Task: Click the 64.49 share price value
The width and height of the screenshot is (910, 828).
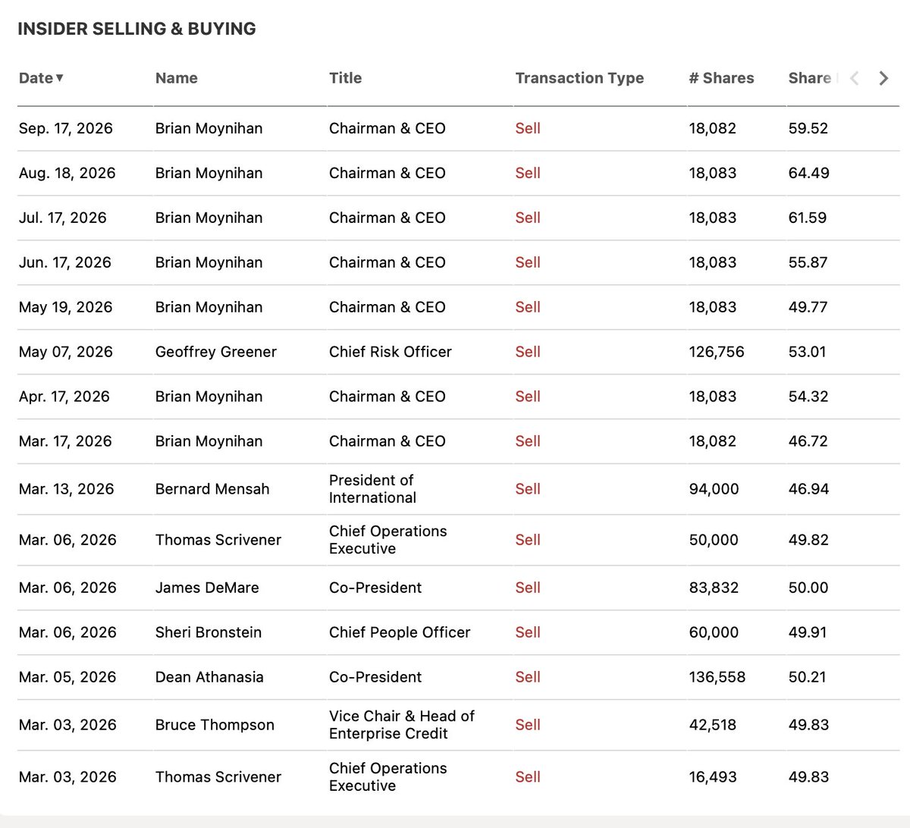Action: tap(809, 173)
